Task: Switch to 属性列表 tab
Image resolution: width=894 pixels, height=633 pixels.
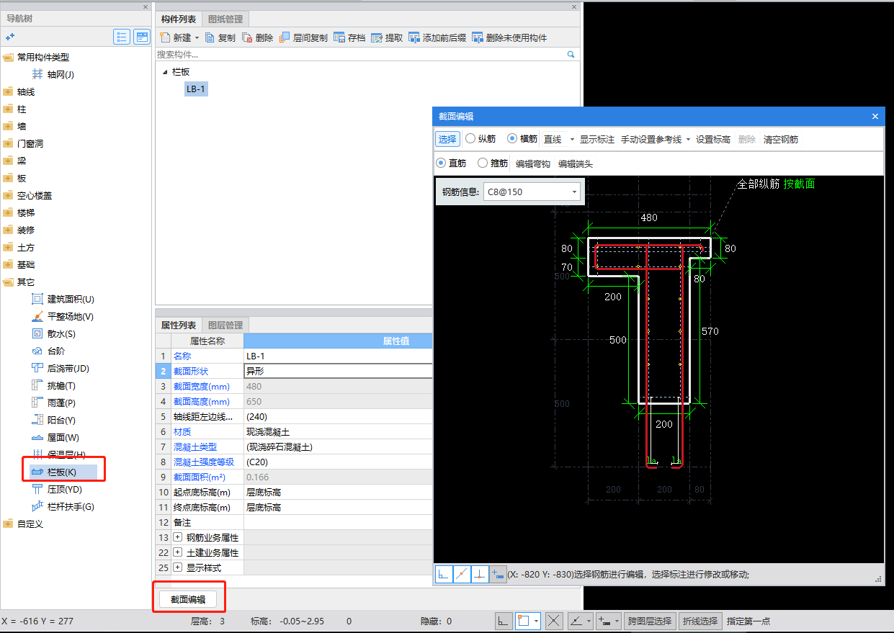Action: (179, 326)
